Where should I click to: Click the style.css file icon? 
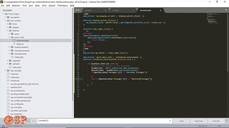tap(14, 44)
